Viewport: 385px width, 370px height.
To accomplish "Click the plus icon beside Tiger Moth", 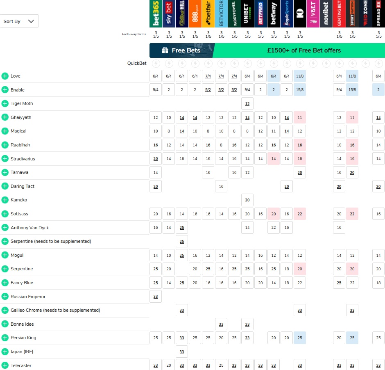I will pyautogui.click(x=5, y=103).
